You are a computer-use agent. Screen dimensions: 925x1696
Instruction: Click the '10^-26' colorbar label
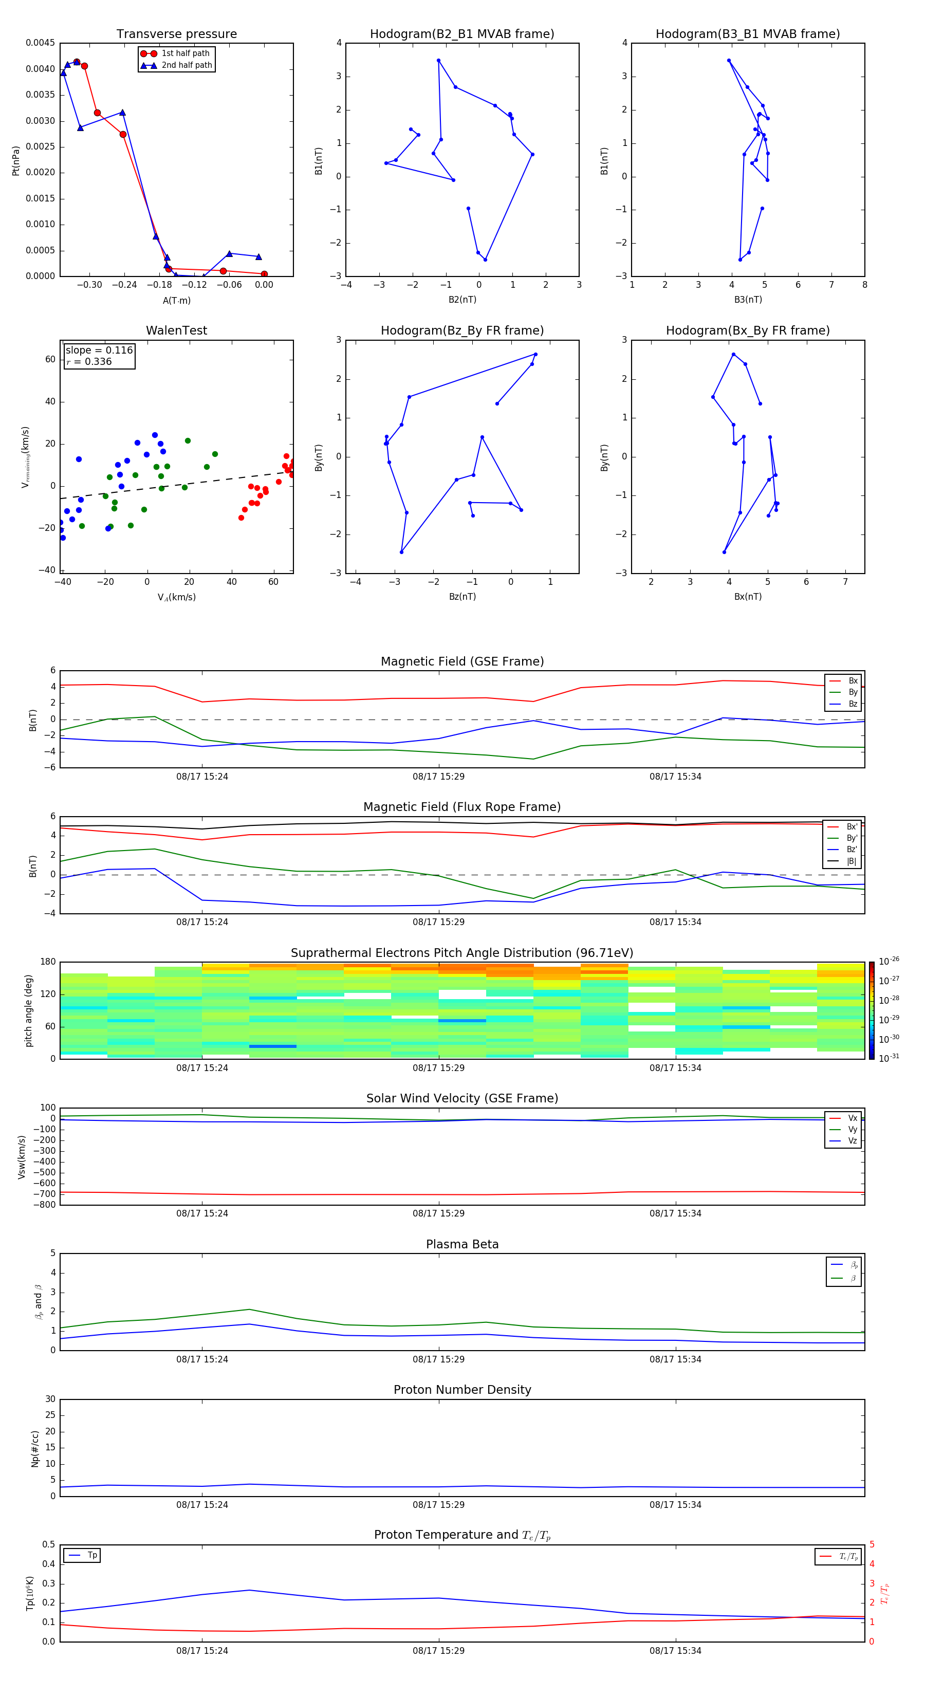pos(889,961)
